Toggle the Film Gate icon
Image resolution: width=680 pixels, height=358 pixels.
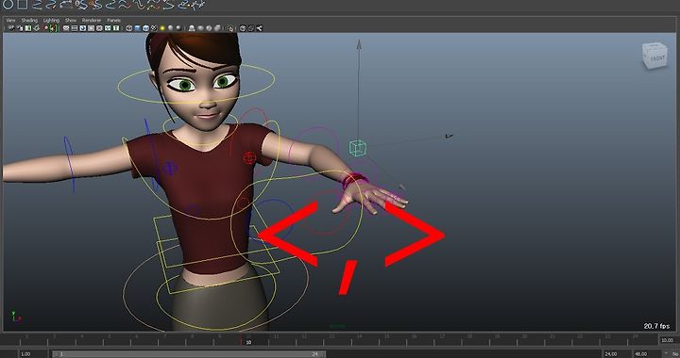(75, 28)
